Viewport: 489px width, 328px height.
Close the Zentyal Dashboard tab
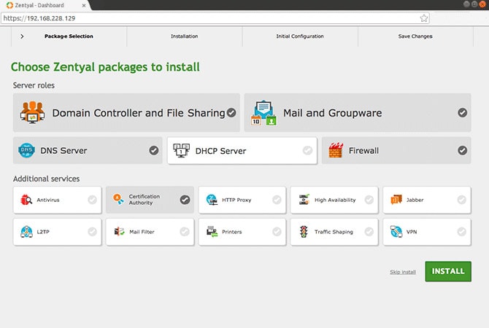(x=84, y=5)
